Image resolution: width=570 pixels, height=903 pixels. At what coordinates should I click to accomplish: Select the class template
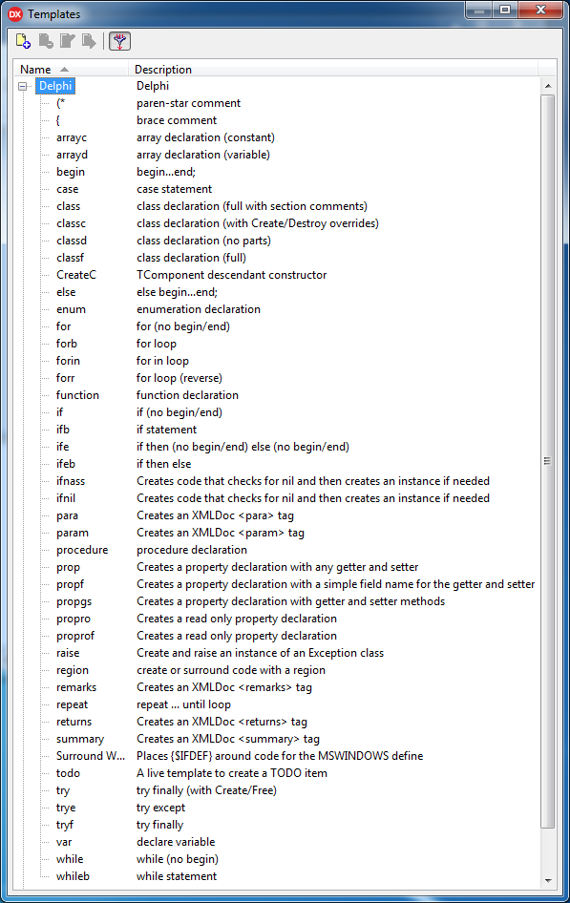[68, 206]
